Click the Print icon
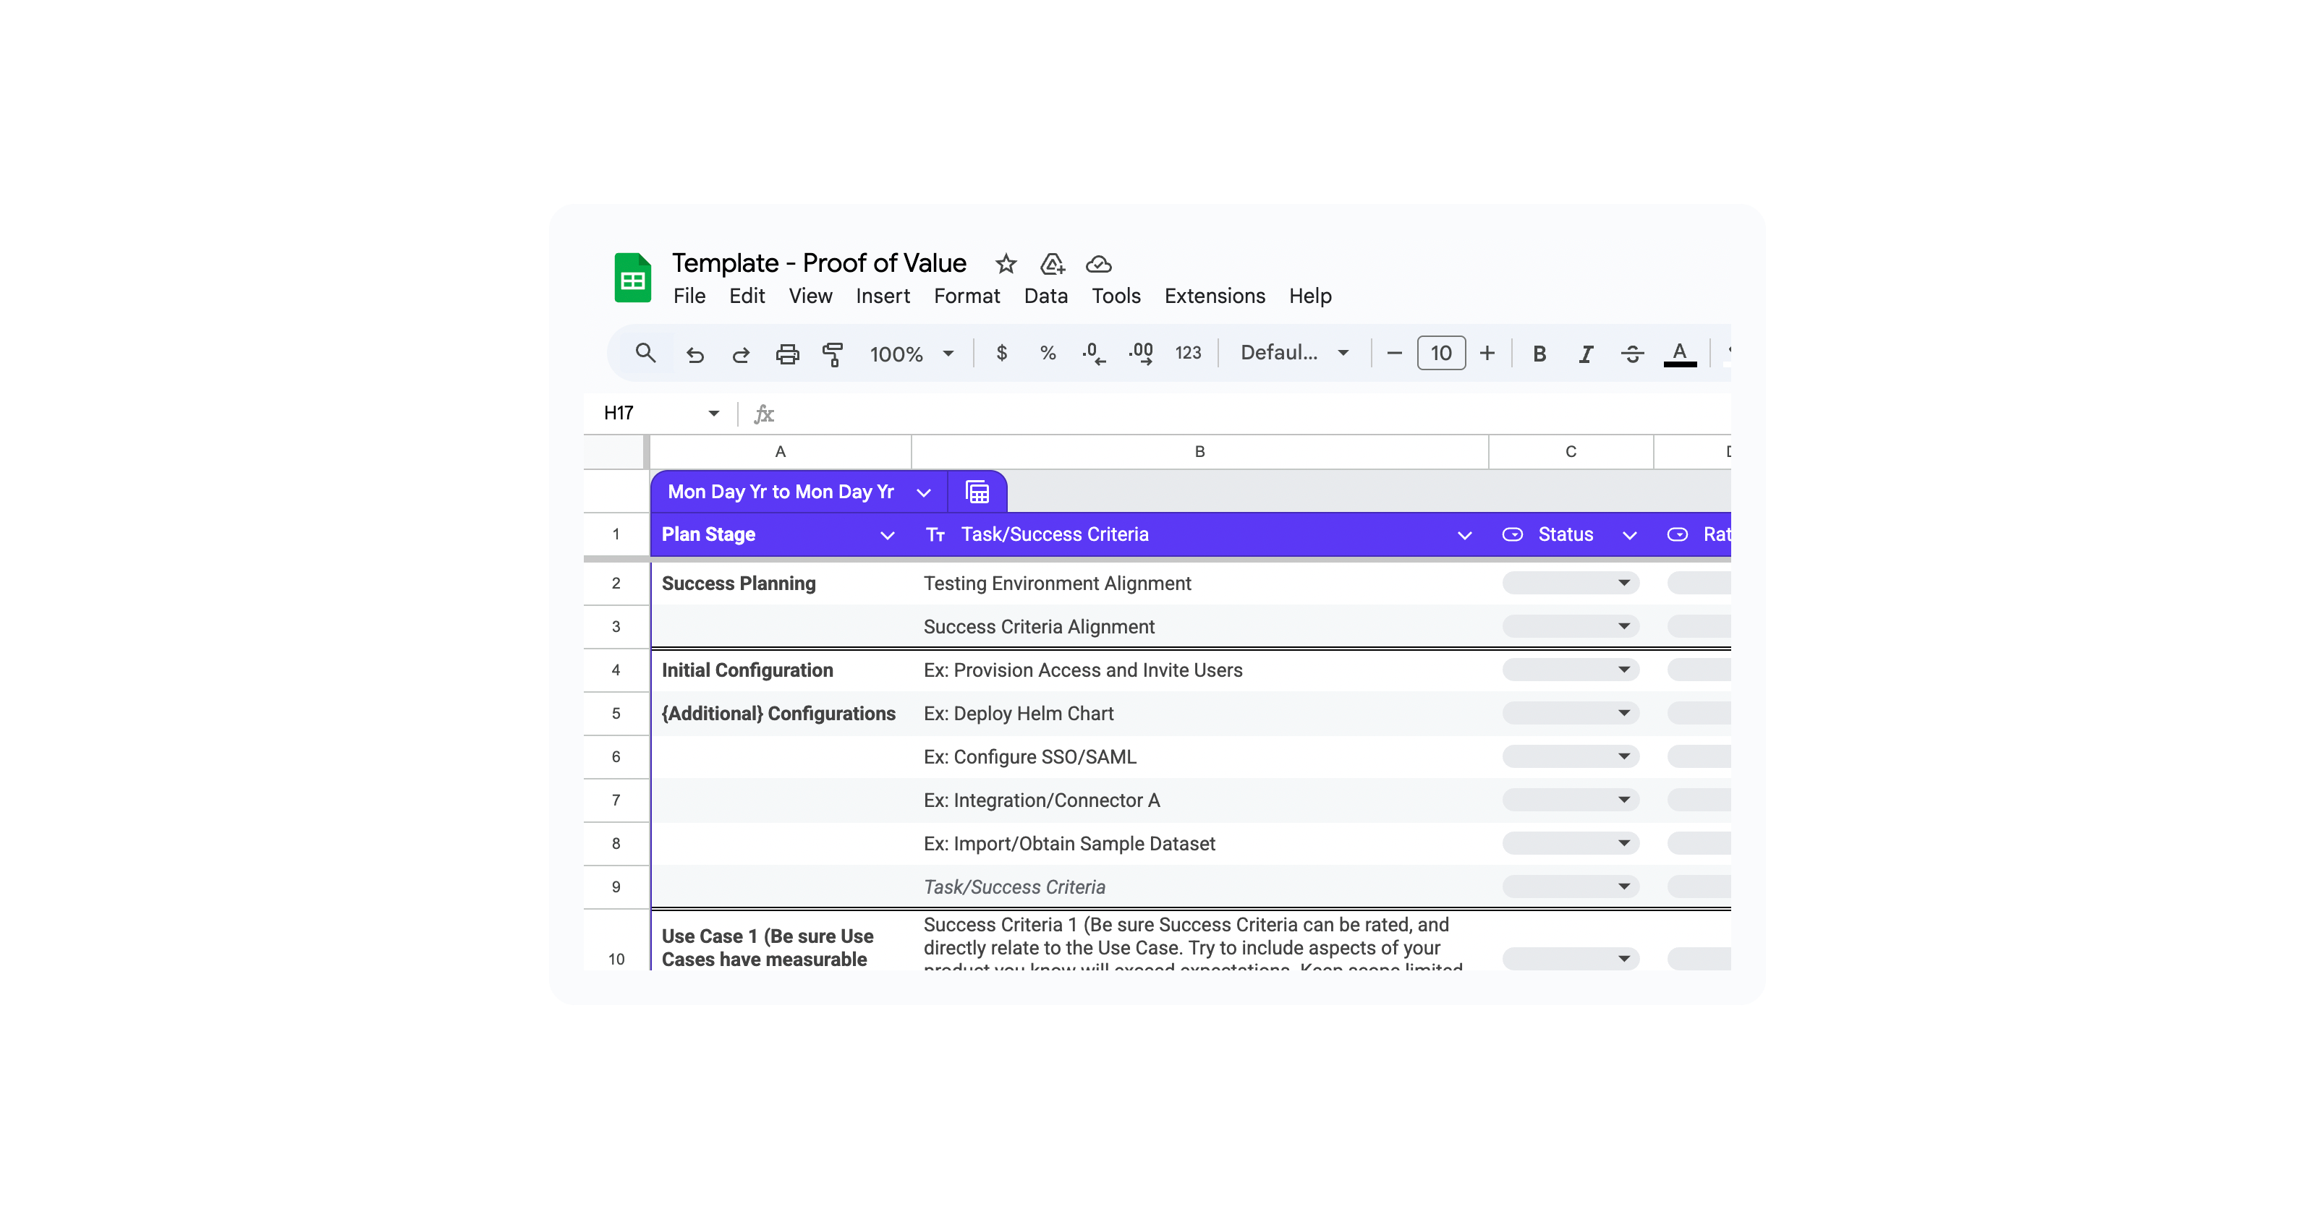 point(787,354)
